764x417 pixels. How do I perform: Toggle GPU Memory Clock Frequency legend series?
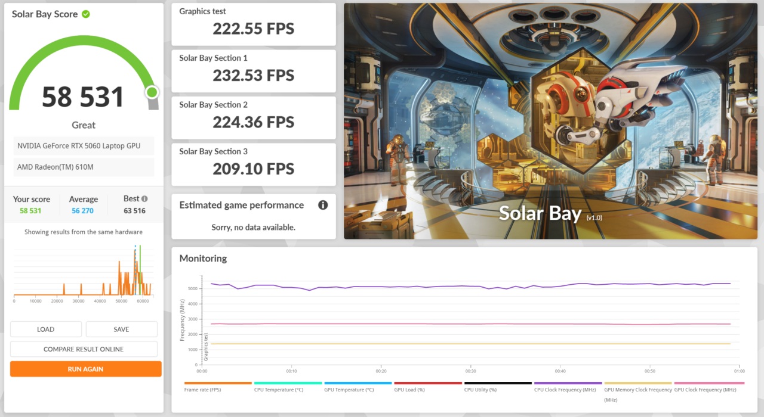click(637, 391)
